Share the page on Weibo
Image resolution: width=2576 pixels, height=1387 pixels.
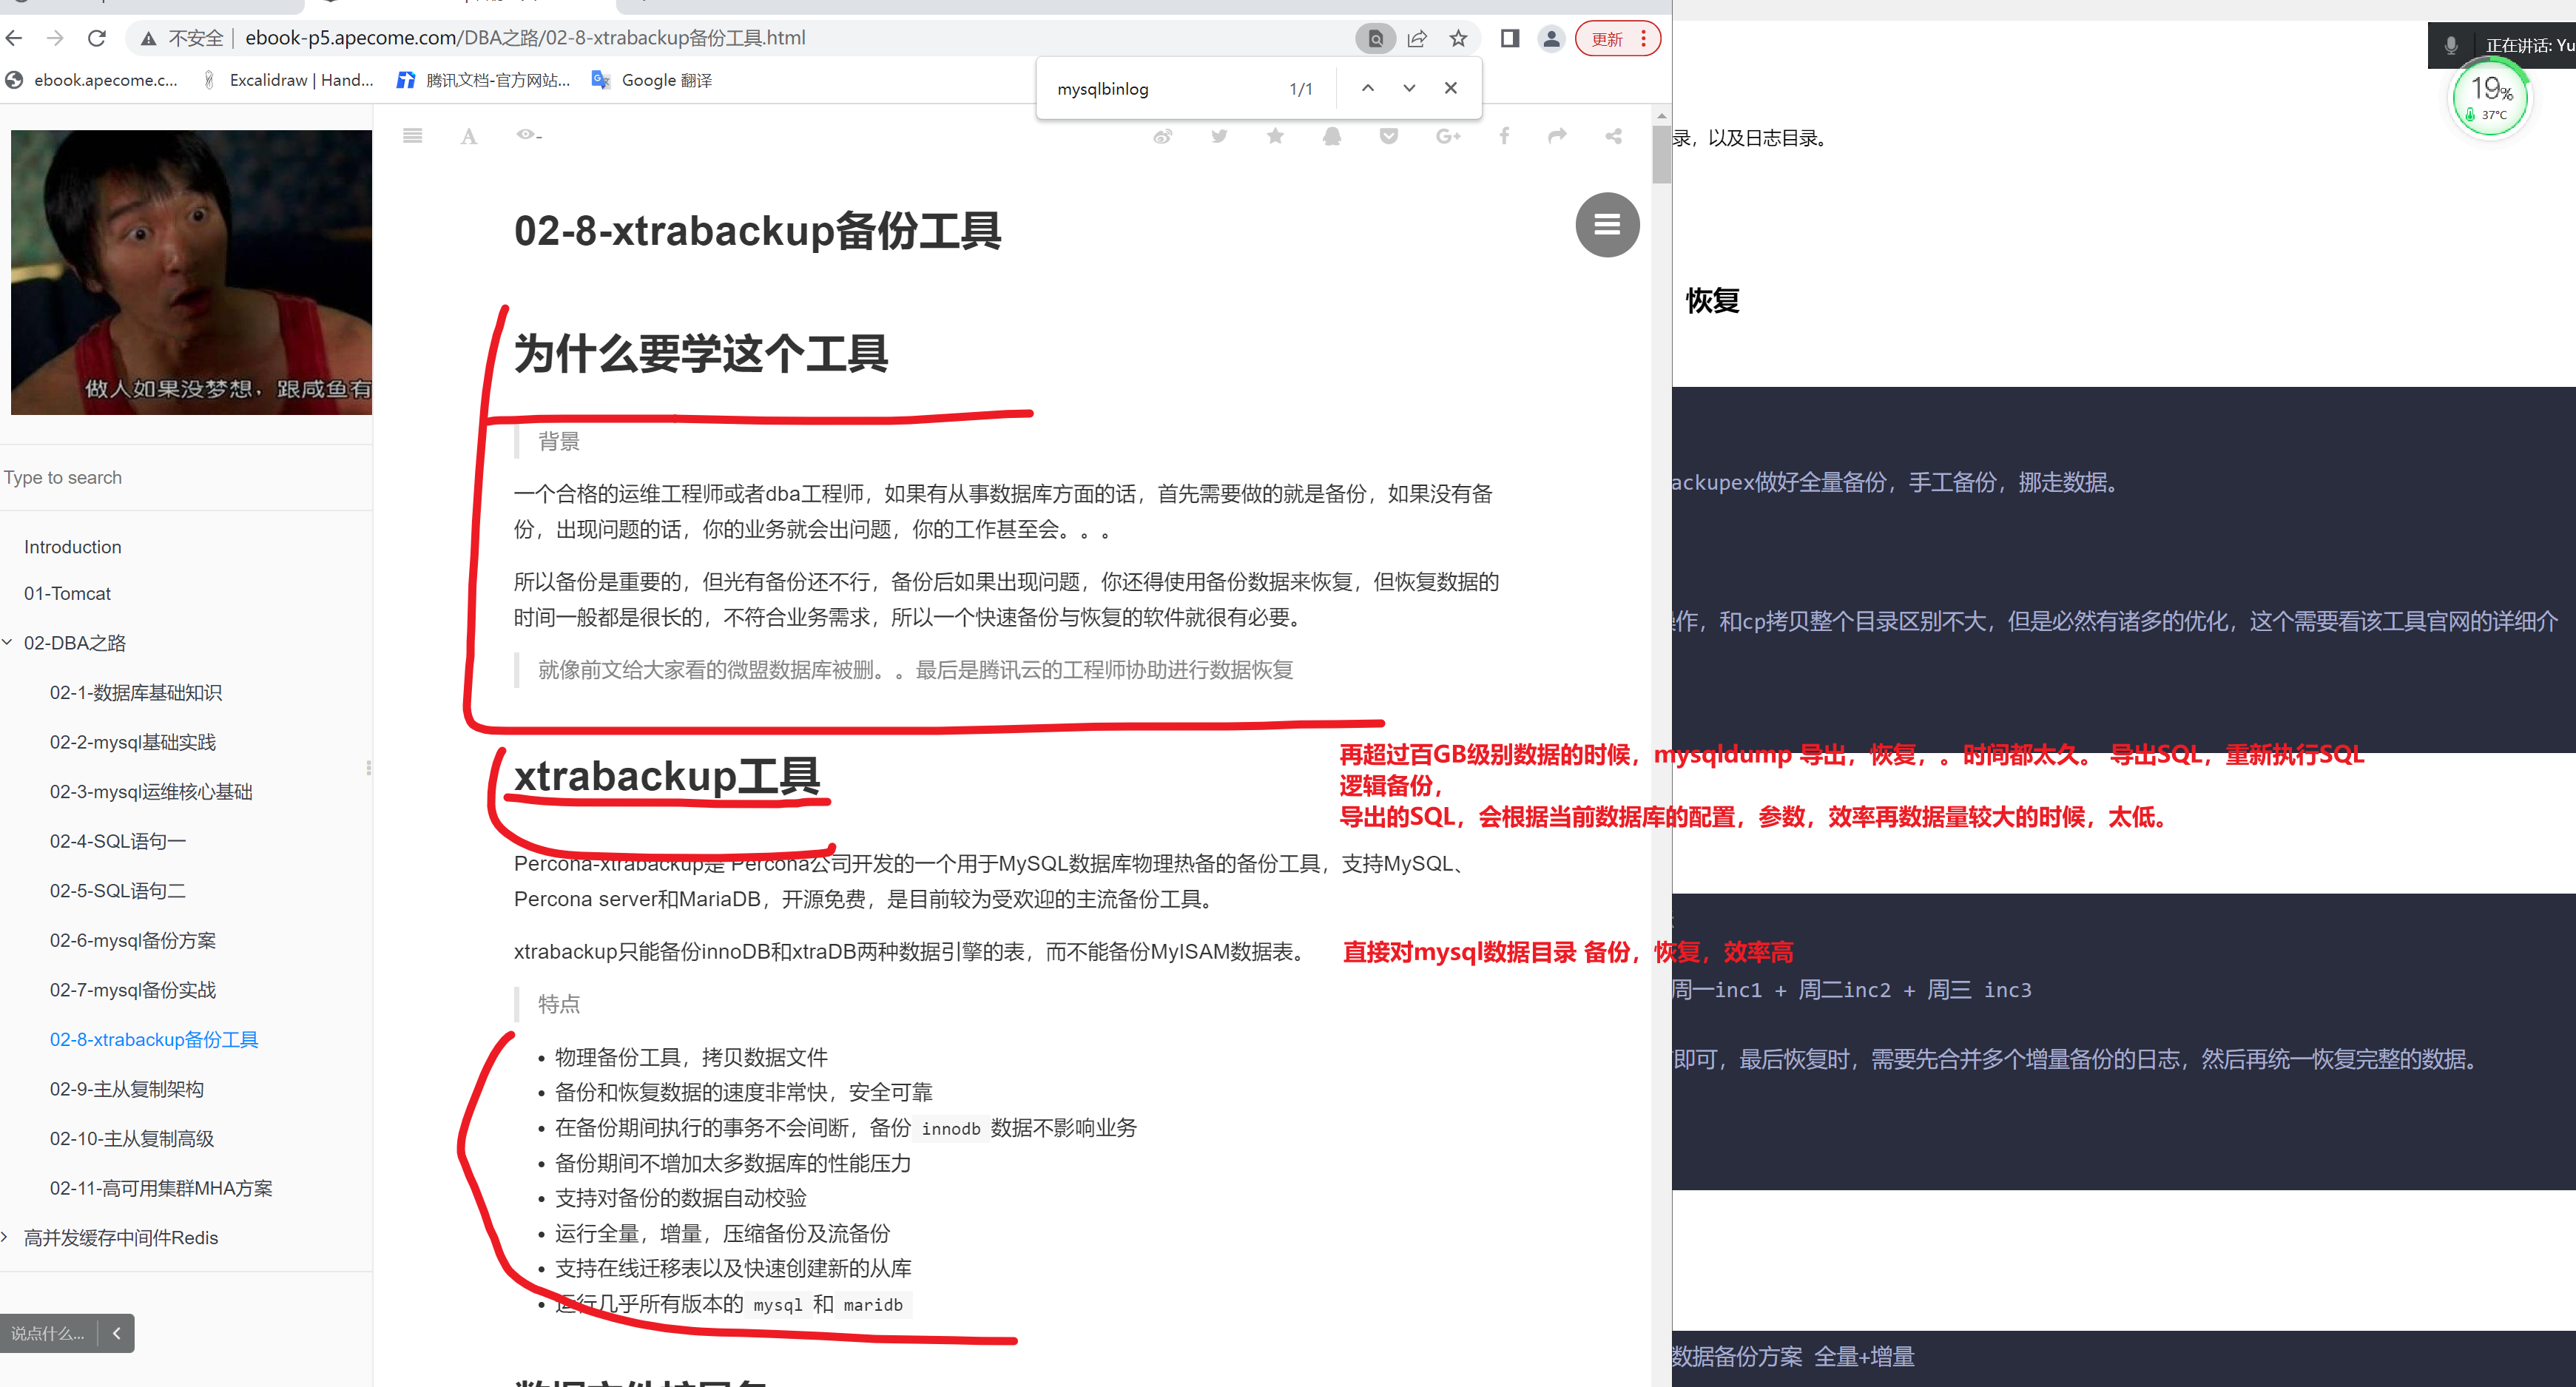click(x=1162, y=137)
